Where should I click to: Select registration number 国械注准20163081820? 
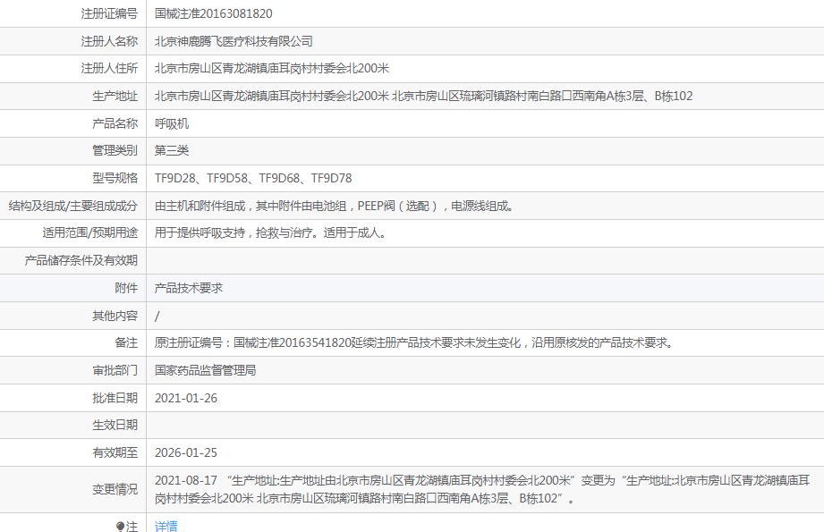point(213,13)
